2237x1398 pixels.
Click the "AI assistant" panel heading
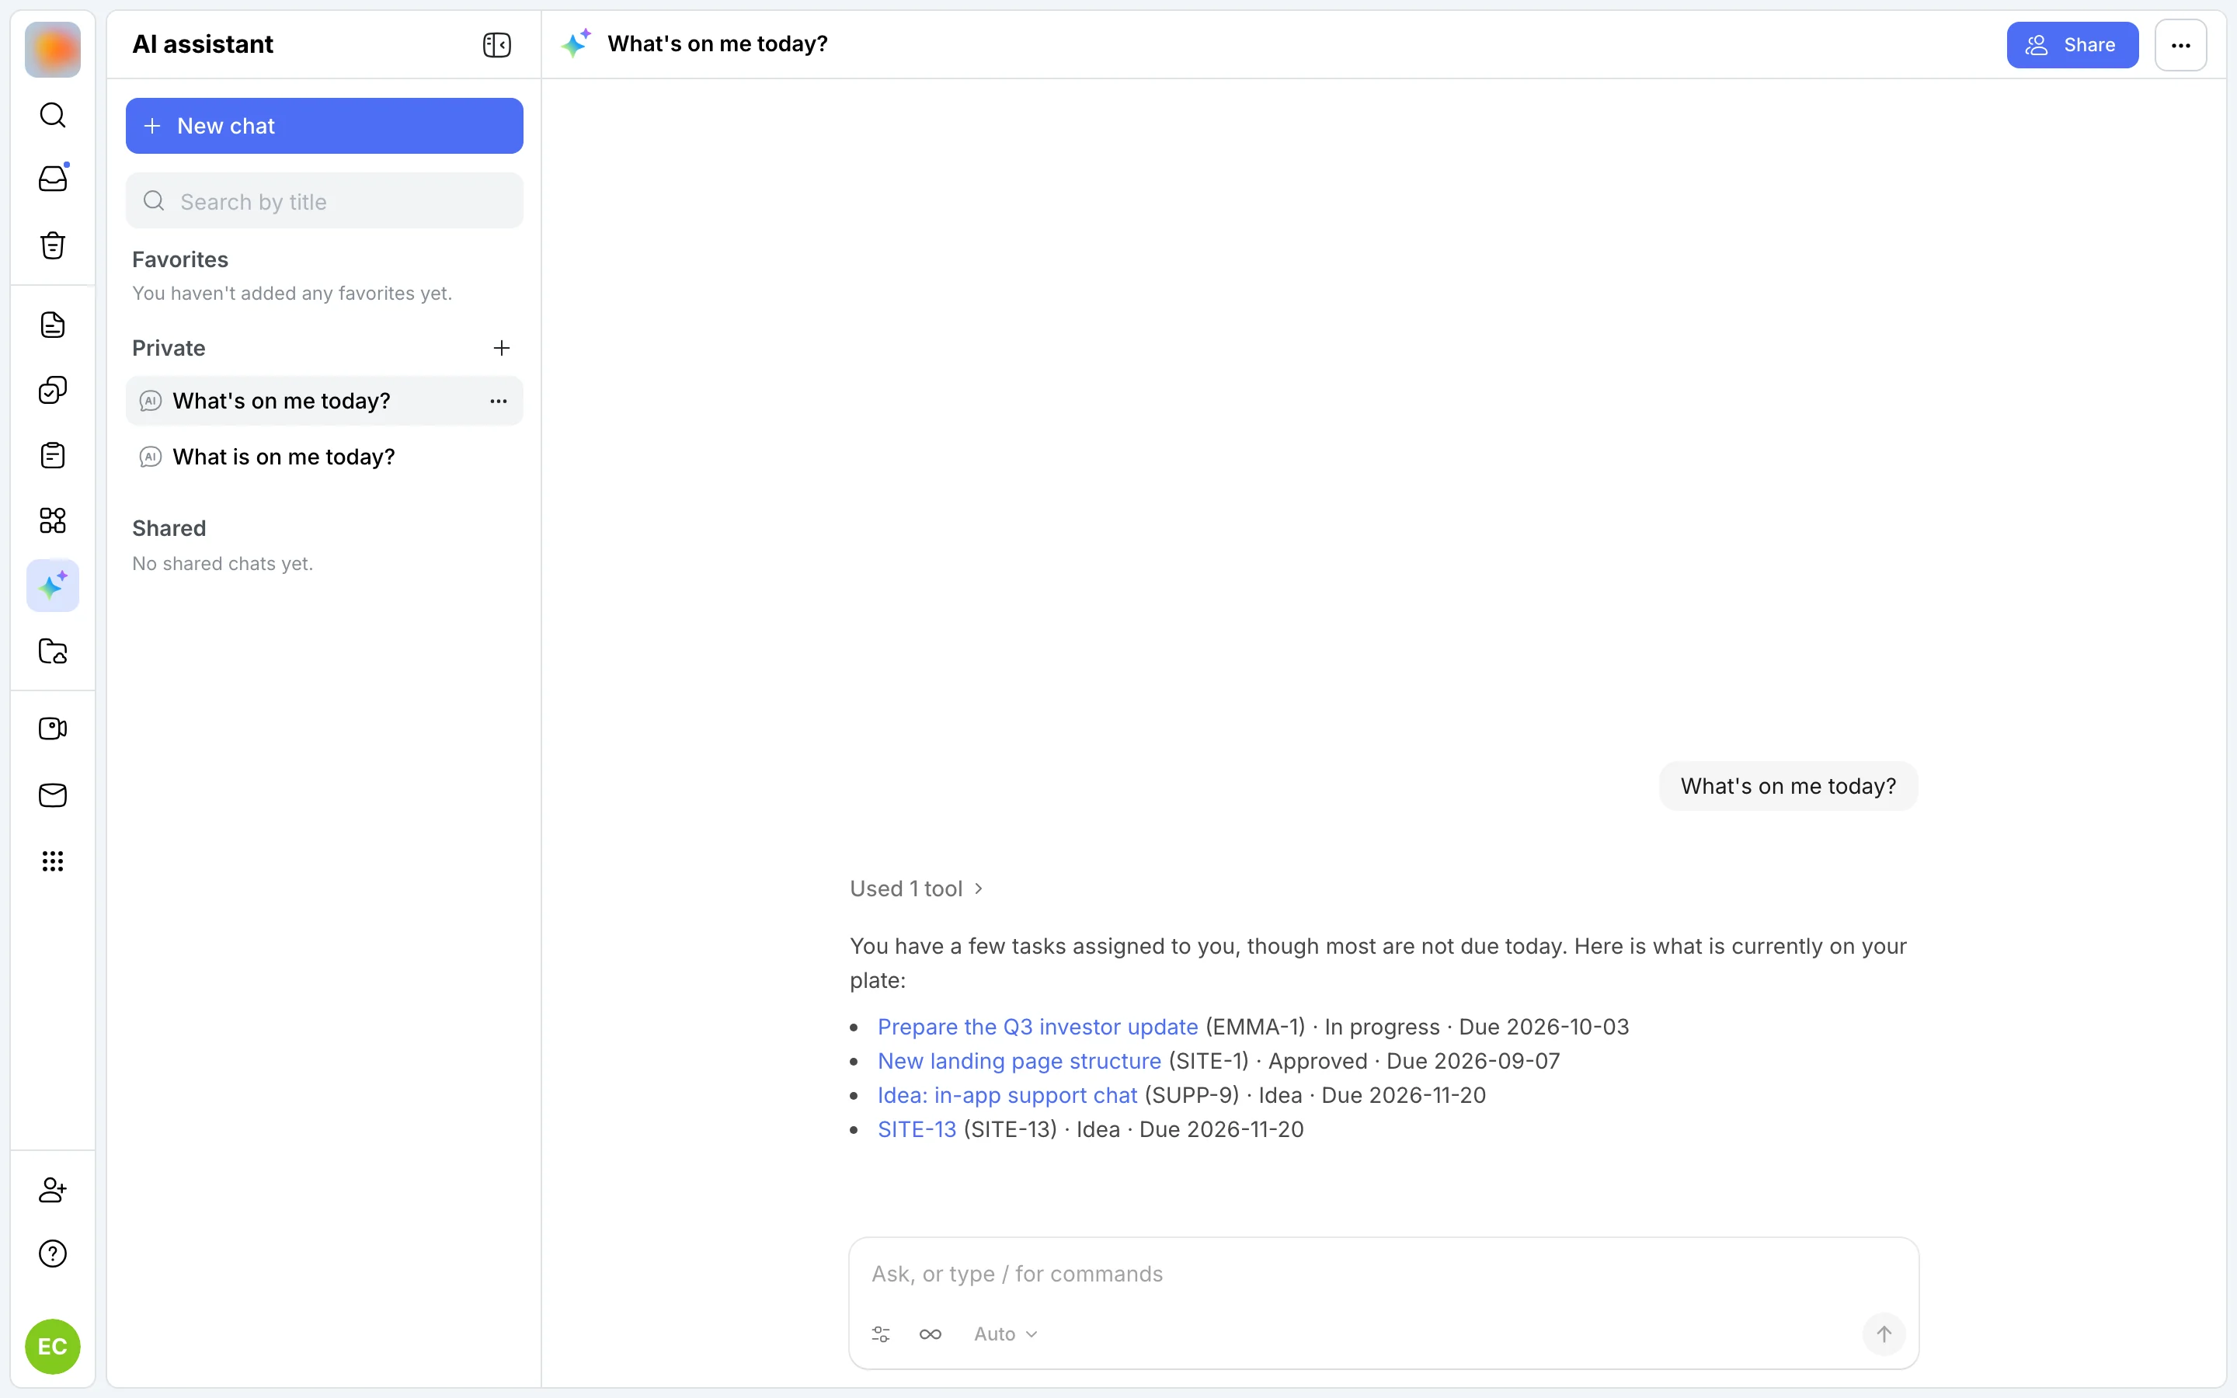click(x=203, y=44)
